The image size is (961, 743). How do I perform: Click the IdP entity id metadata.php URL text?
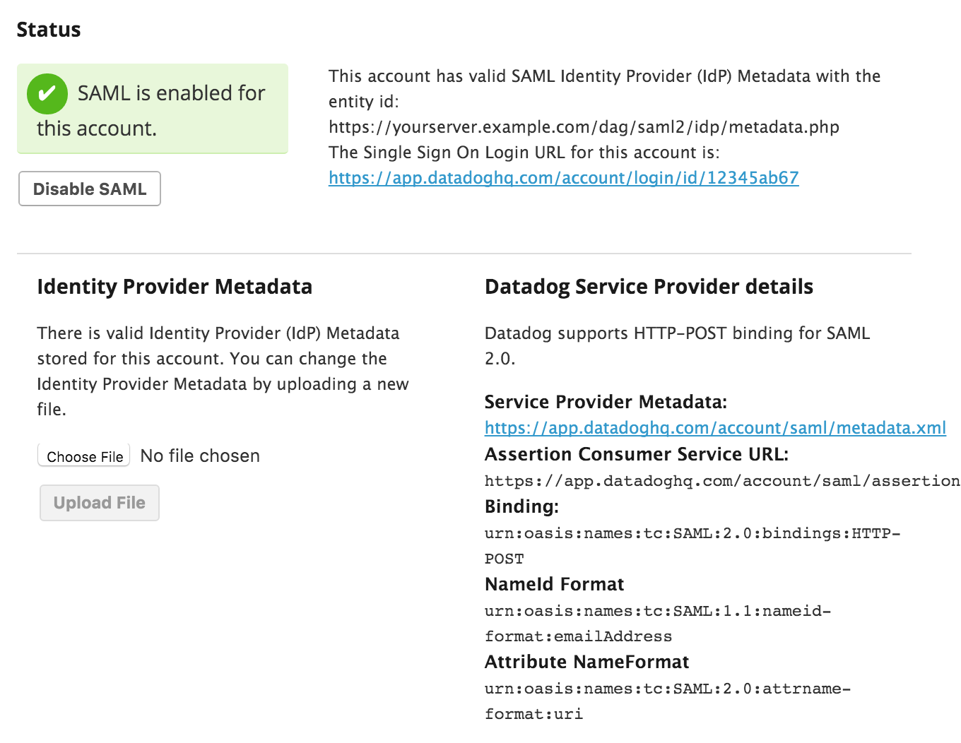tap(584, 127)
